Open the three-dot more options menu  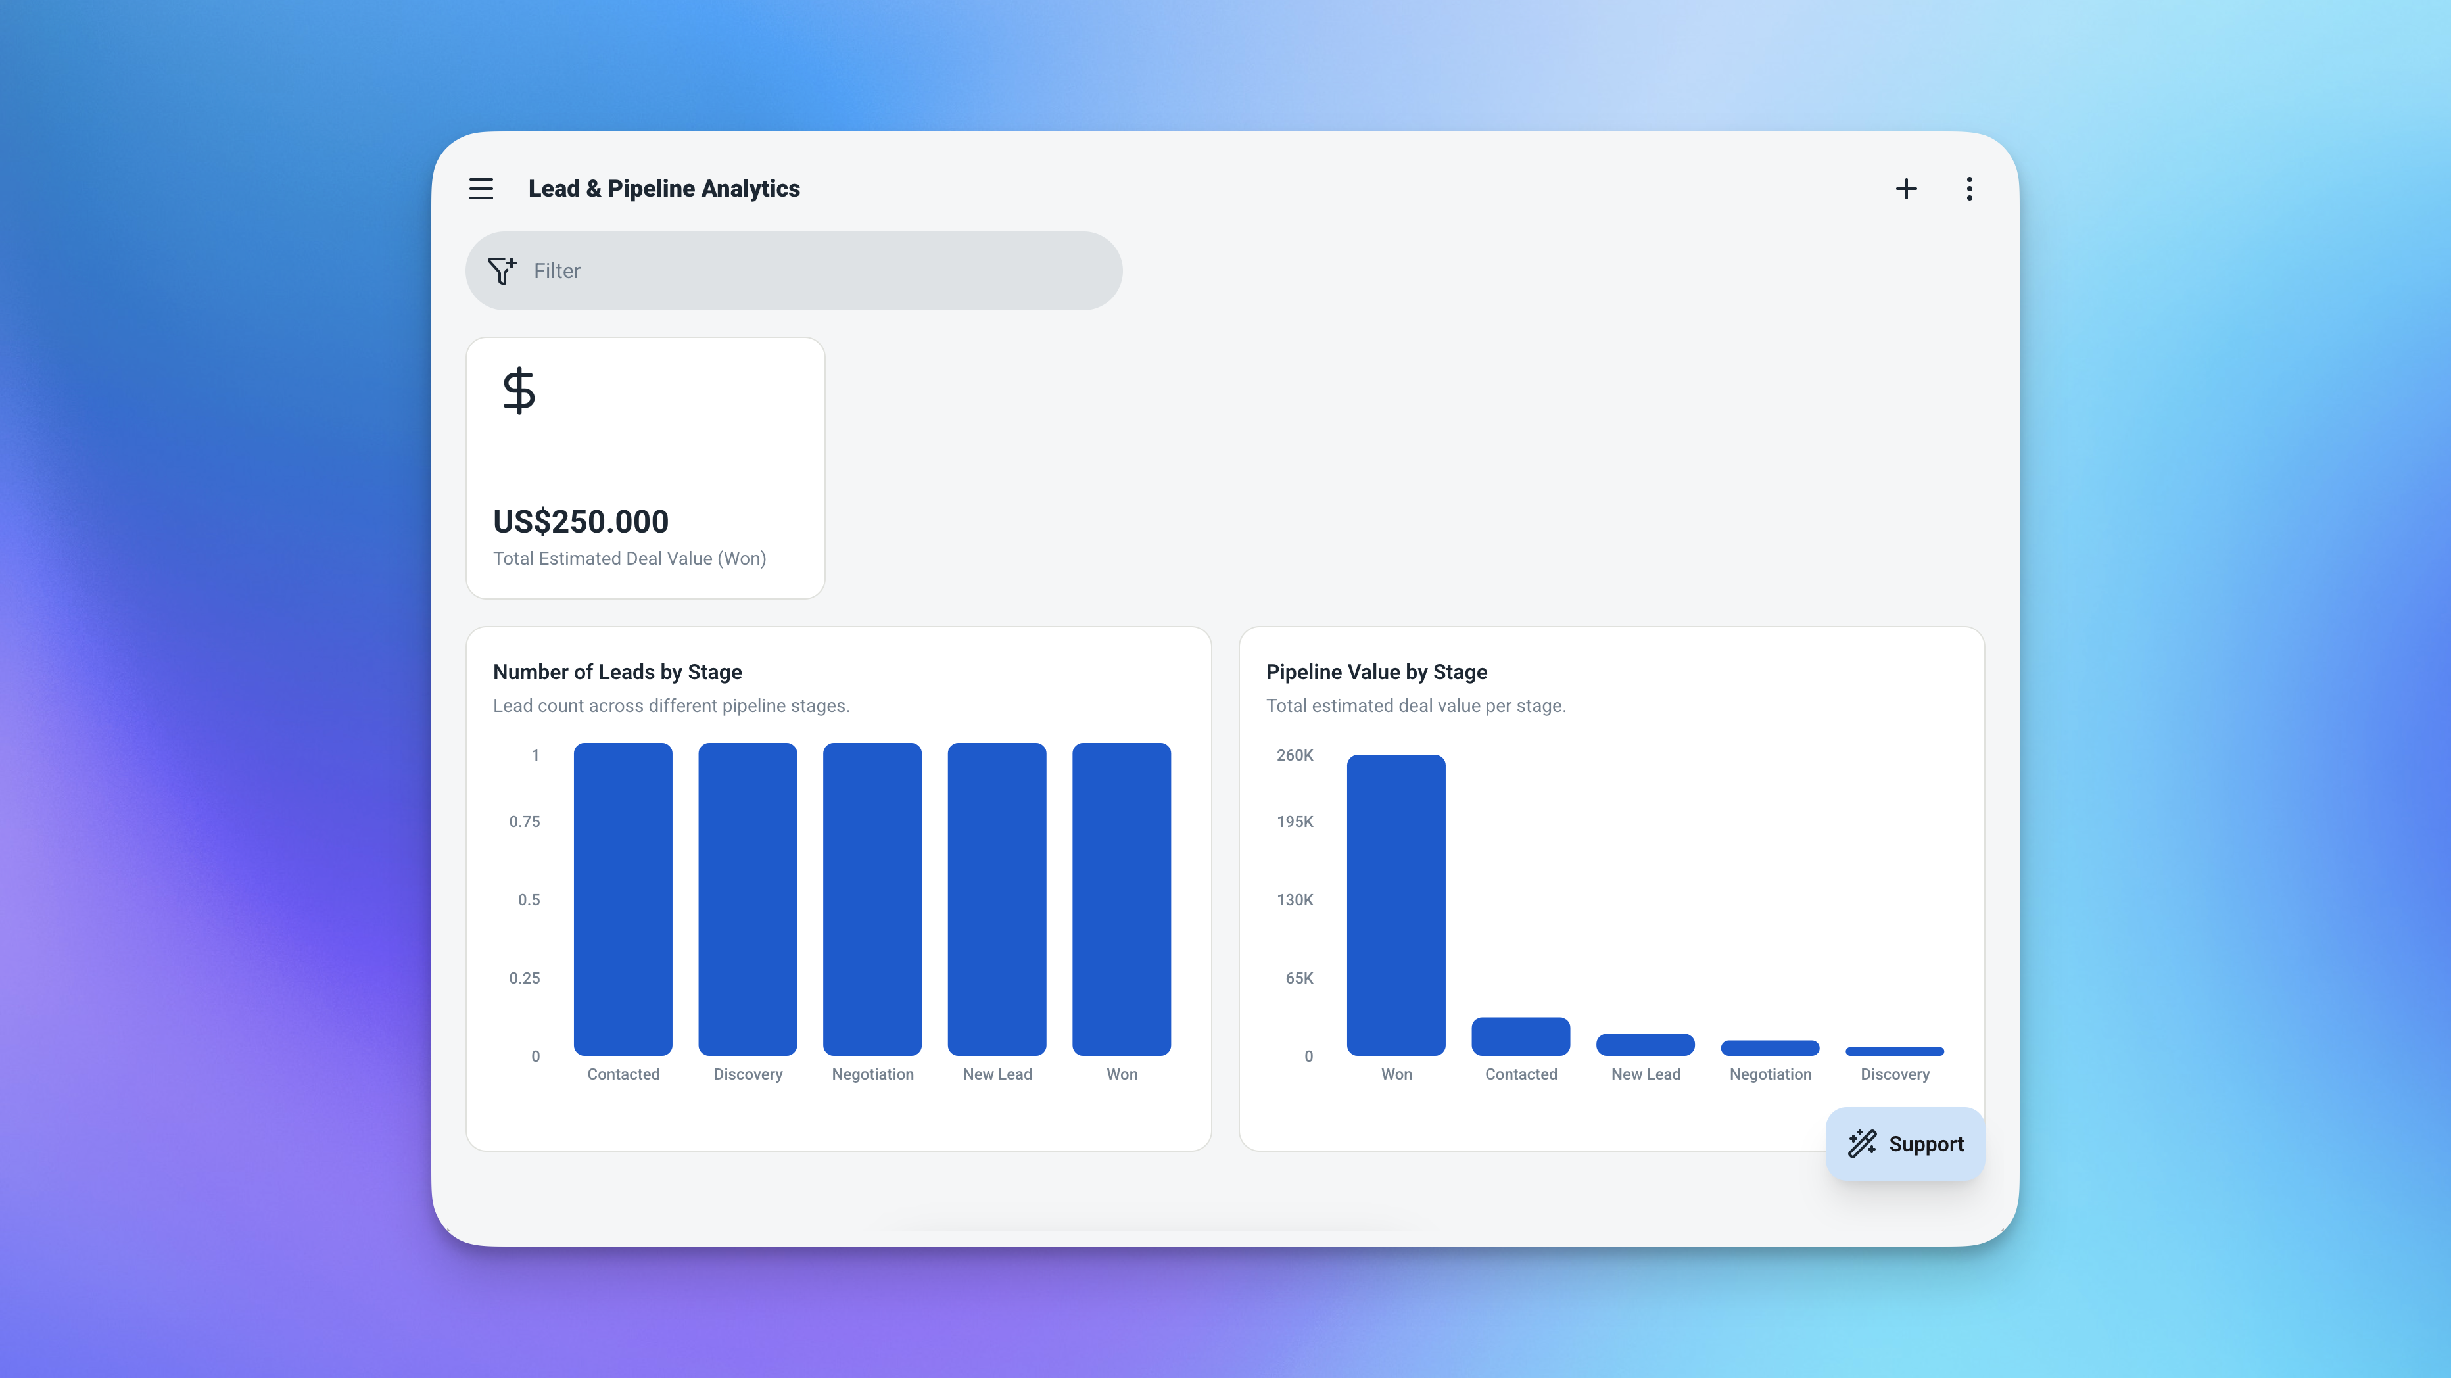(1968, 189)
